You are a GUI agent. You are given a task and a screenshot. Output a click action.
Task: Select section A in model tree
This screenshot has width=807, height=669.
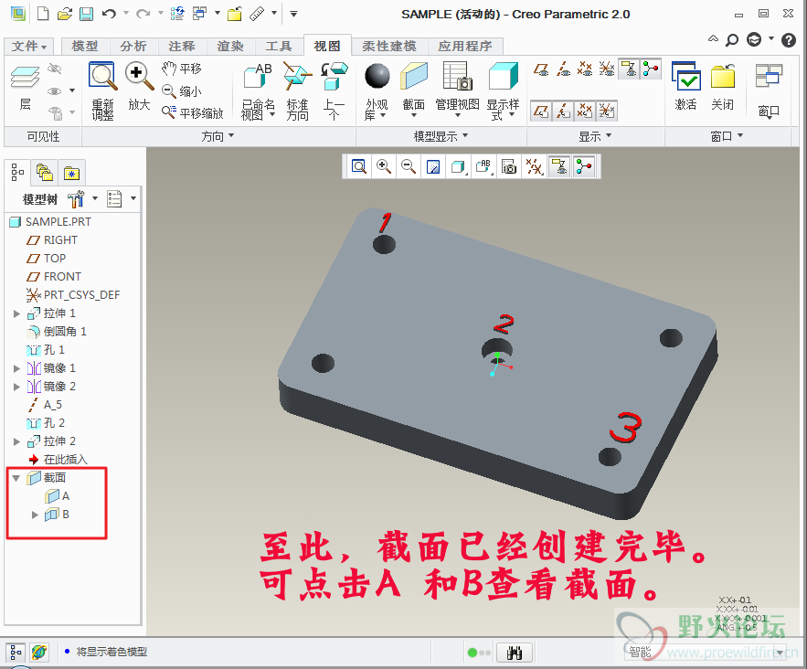[57, 496]
